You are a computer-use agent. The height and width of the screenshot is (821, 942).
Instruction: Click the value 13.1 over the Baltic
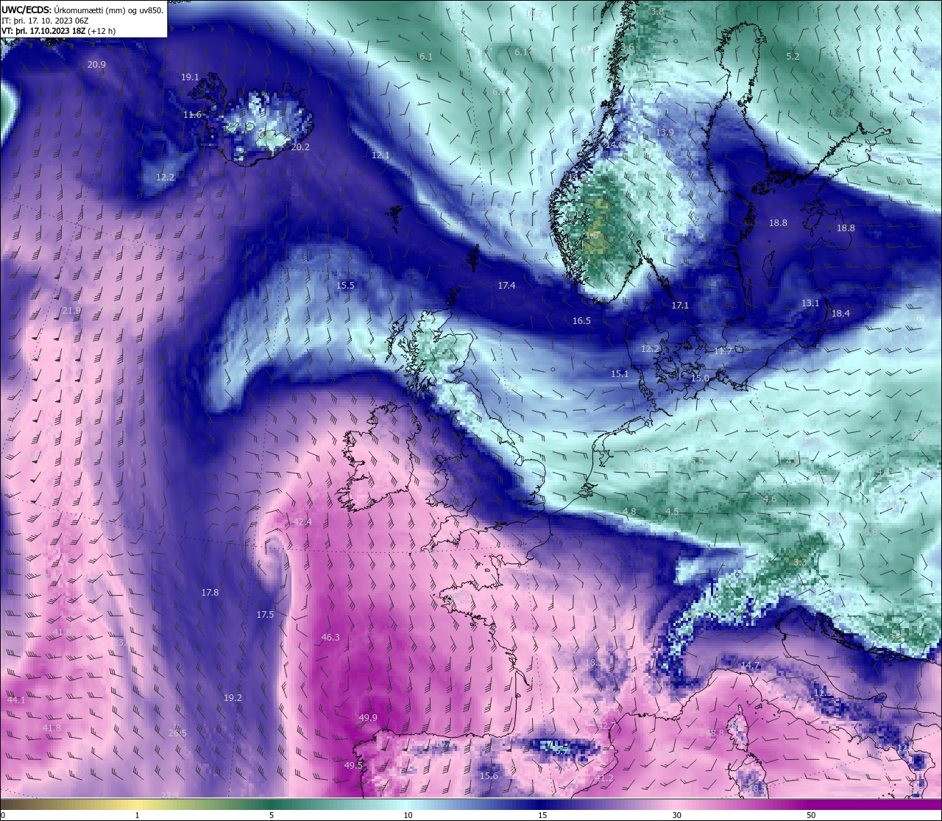[x=810, y=303]
